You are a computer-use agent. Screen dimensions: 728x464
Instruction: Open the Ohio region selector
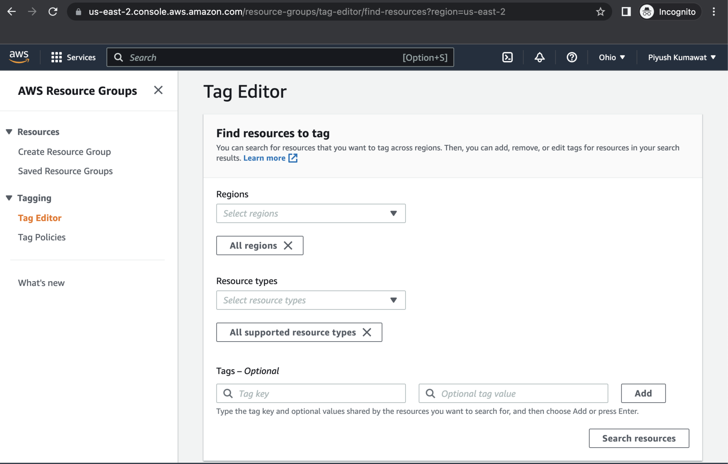click(611, 57)
